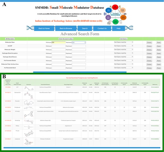The image size is (164, 152).
Task: Click Display for # of Aromatic Bonds
Action: point(149,61)
